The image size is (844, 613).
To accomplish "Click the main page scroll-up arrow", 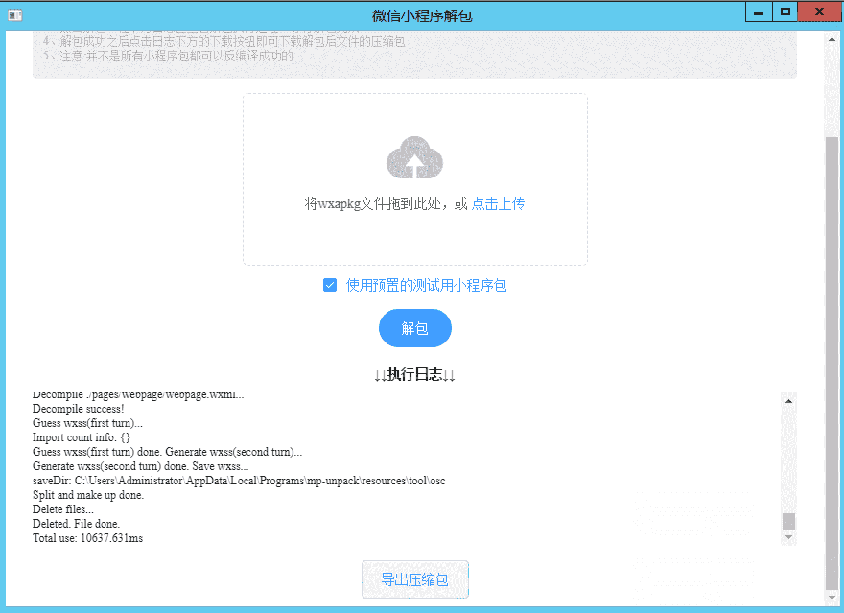I will point(832,39).
